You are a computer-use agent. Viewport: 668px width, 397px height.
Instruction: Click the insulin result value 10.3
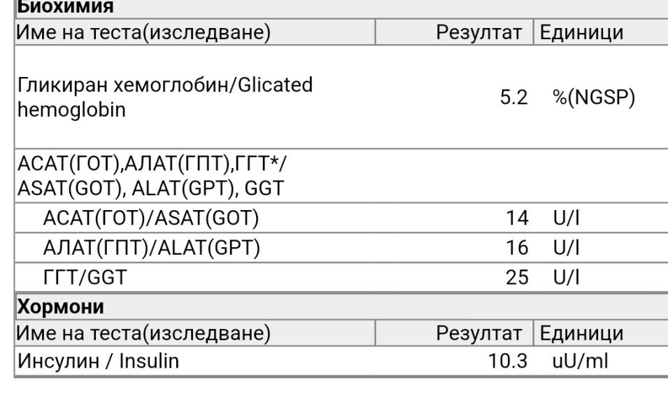509,361
